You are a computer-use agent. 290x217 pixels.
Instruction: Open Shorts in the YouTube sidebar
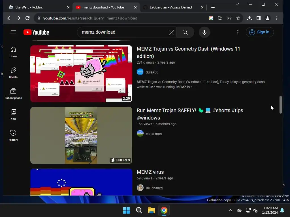(x=13, y=73)
